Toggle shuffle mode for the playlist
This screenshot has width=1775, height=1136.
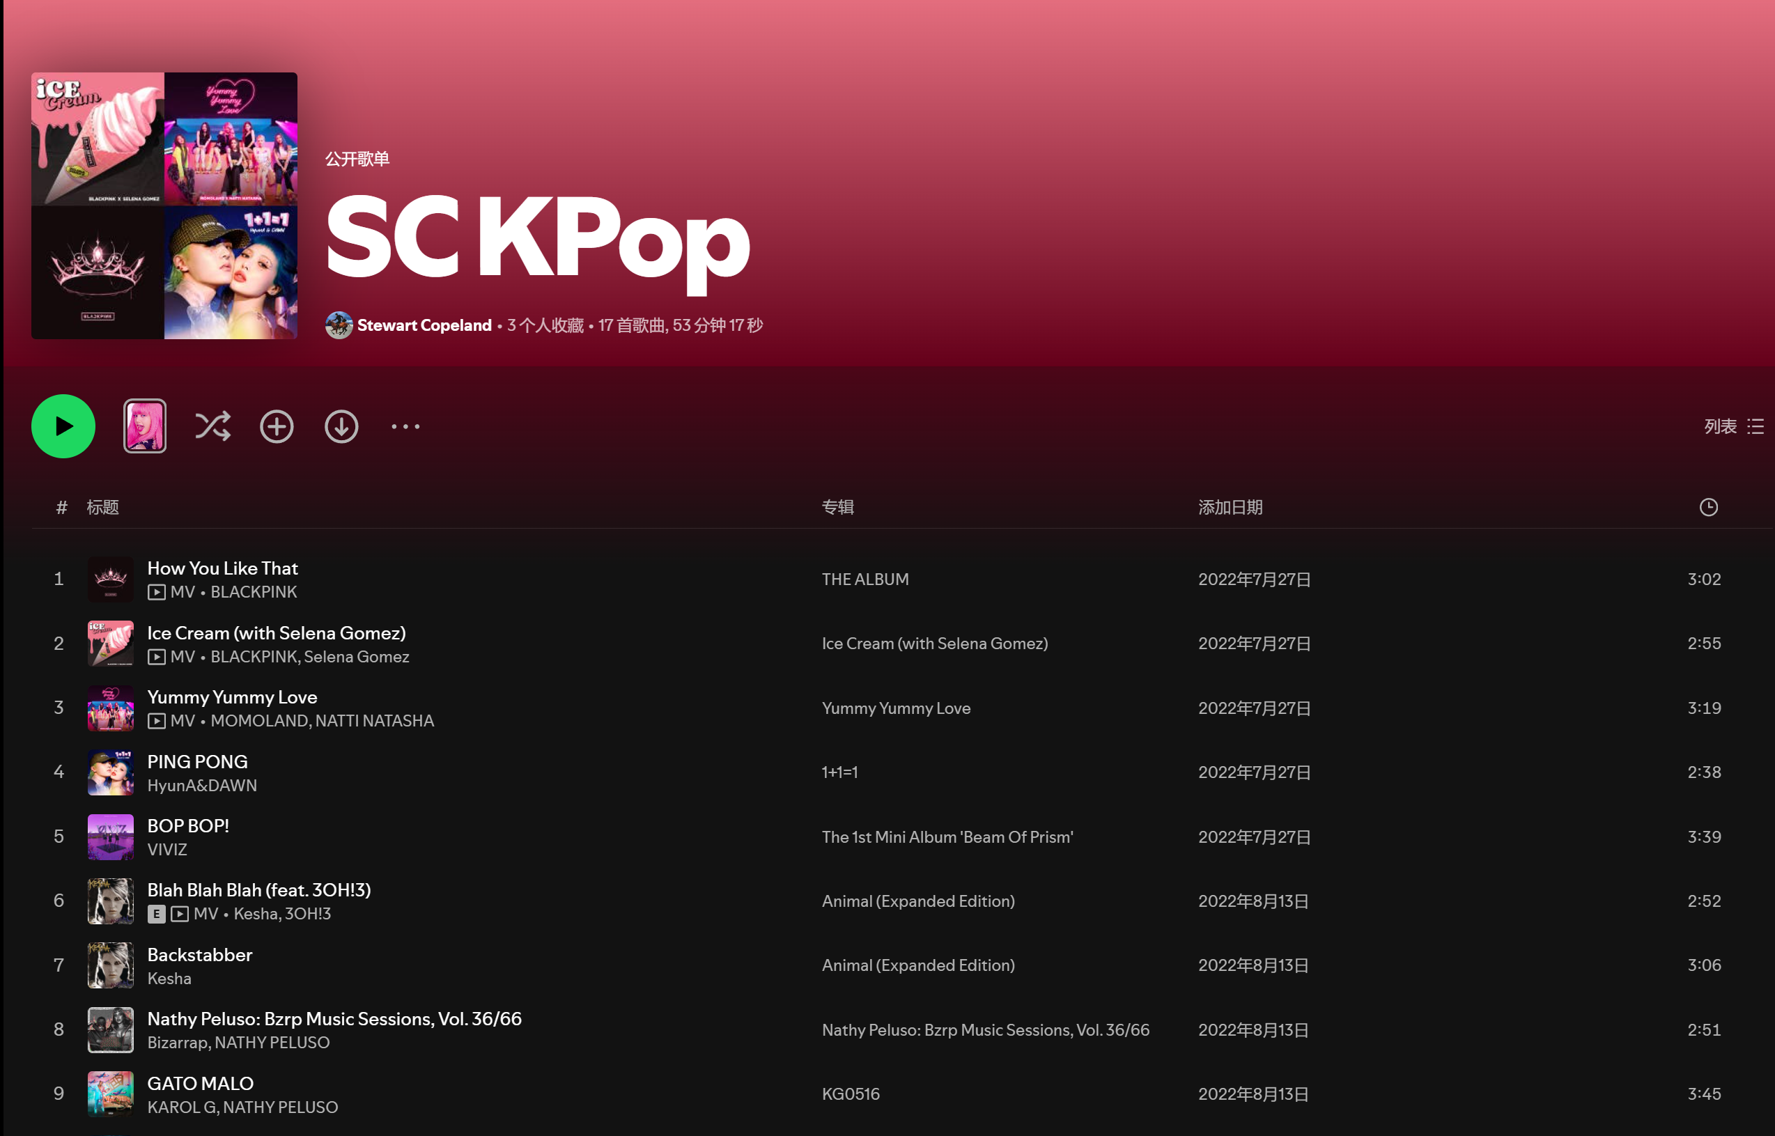point(212,426)
